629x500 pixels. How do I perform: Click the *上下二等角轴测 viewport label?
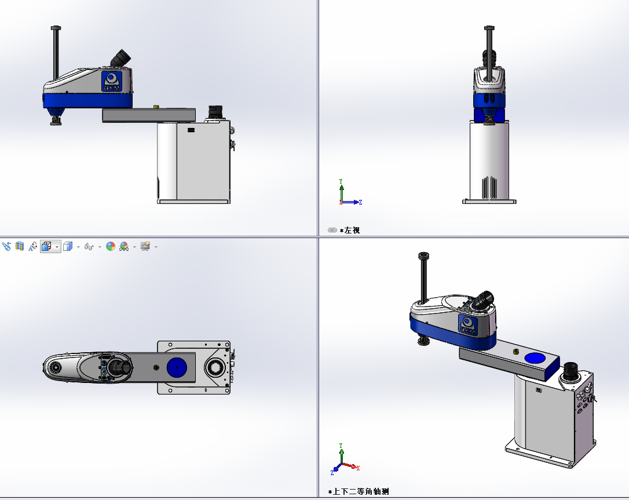pos(359,491)
